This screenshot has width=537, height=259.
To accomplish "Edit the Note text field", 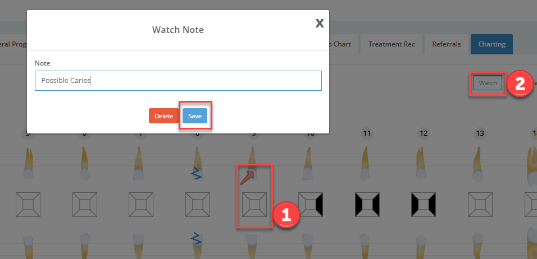I will click(178, 81).
